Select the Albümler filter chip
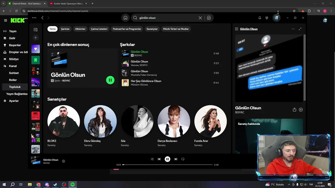 click(x=80, y=29)
